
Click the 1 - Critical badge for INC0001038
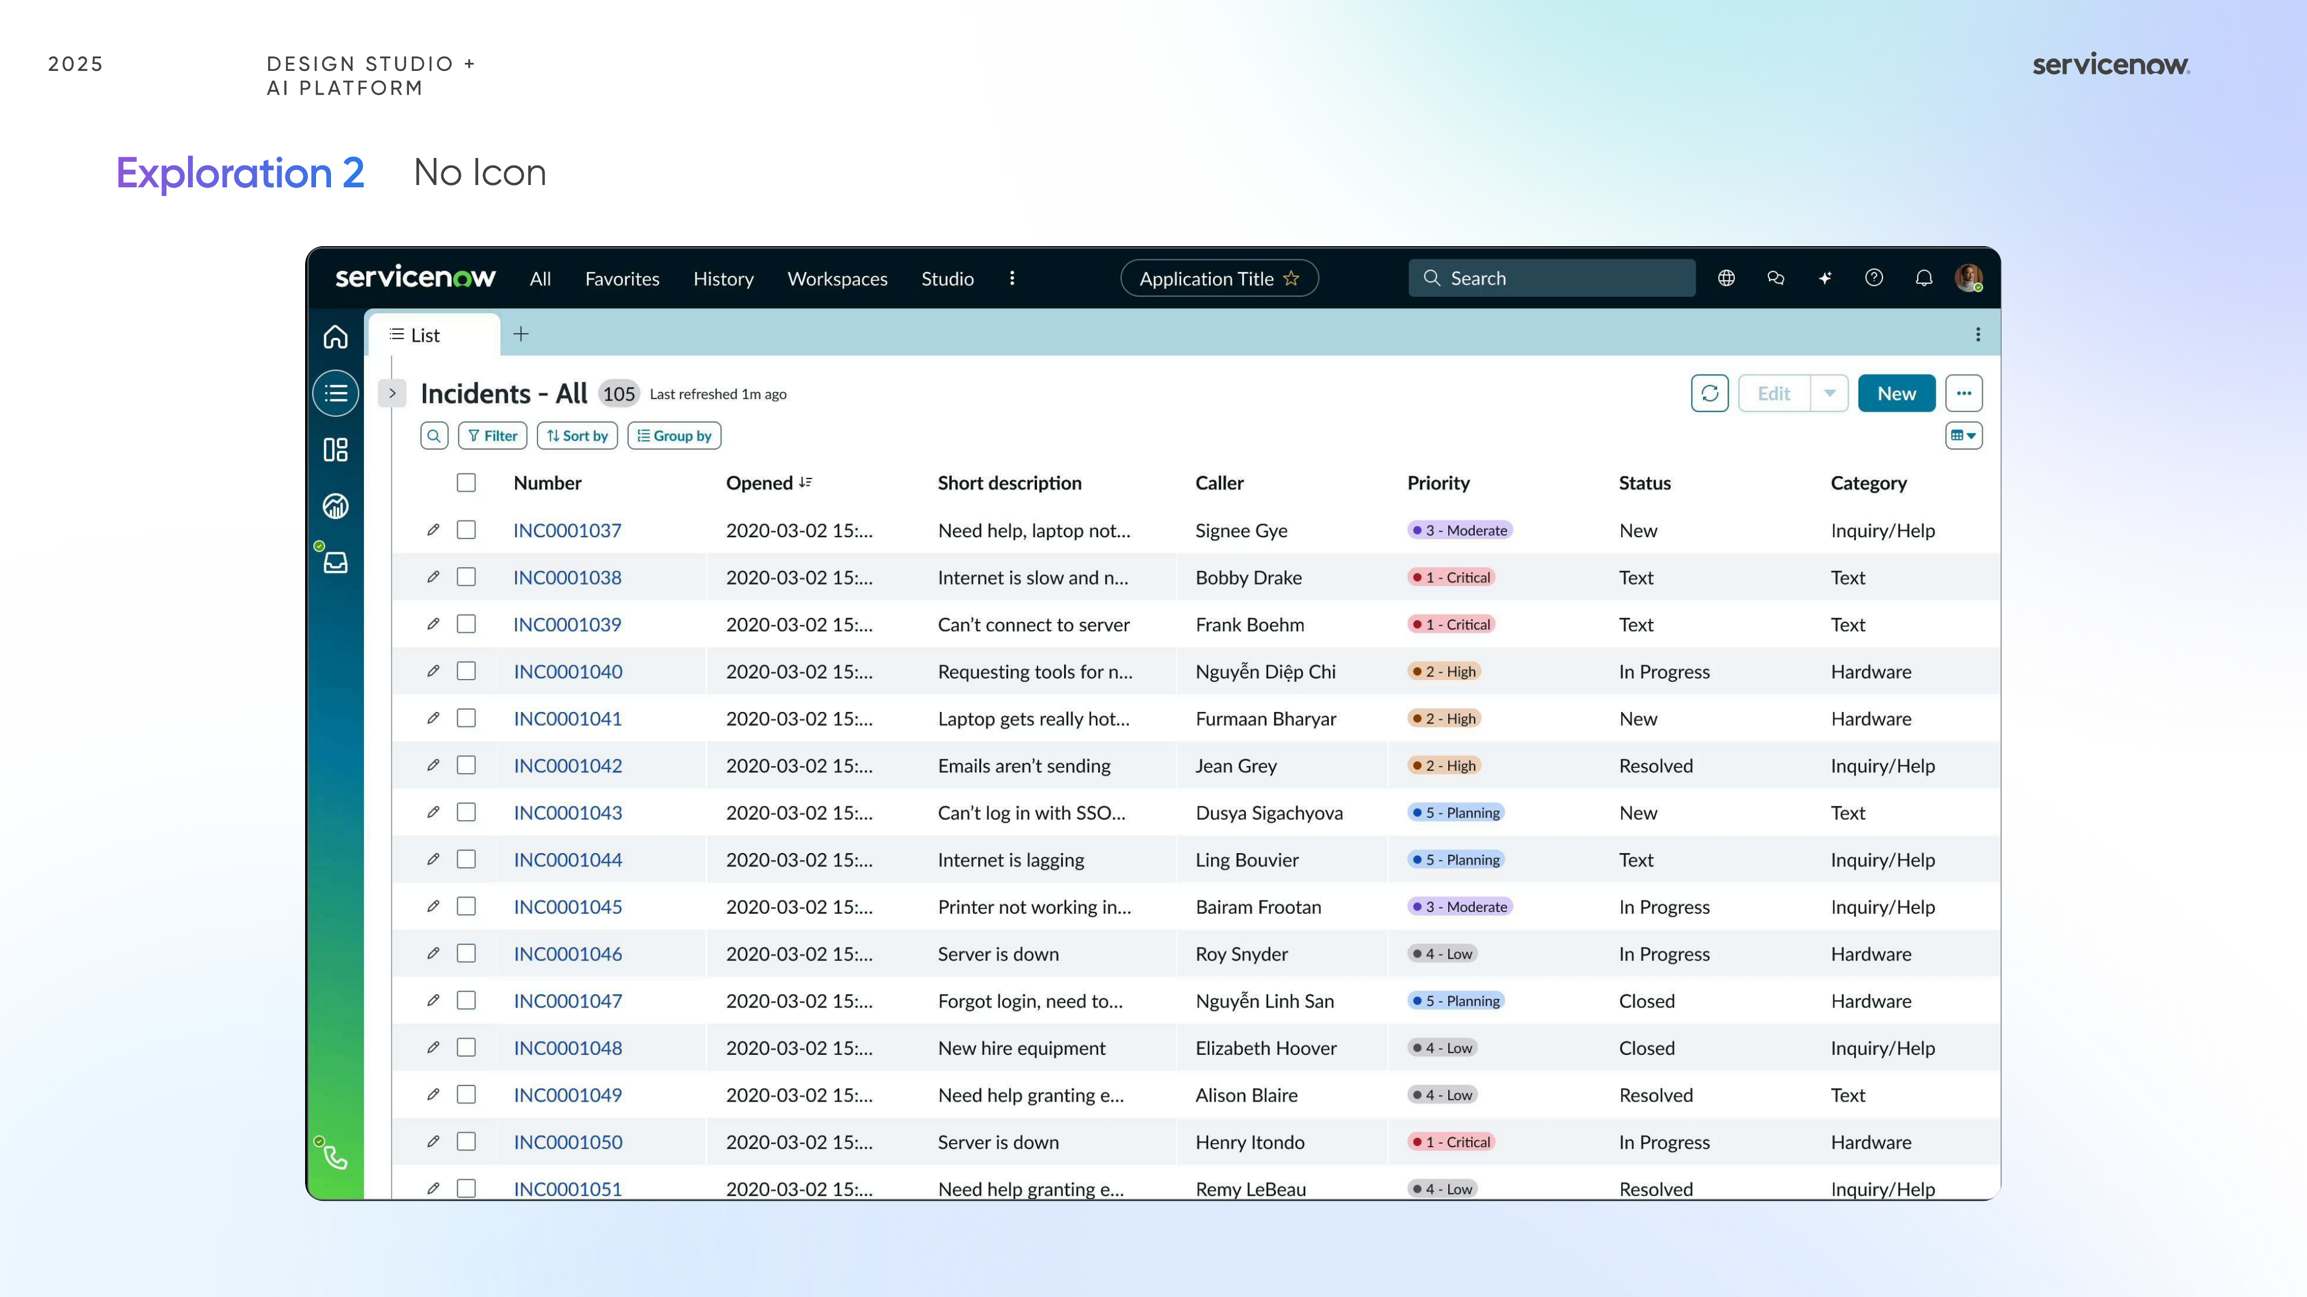pos(1451,578)
